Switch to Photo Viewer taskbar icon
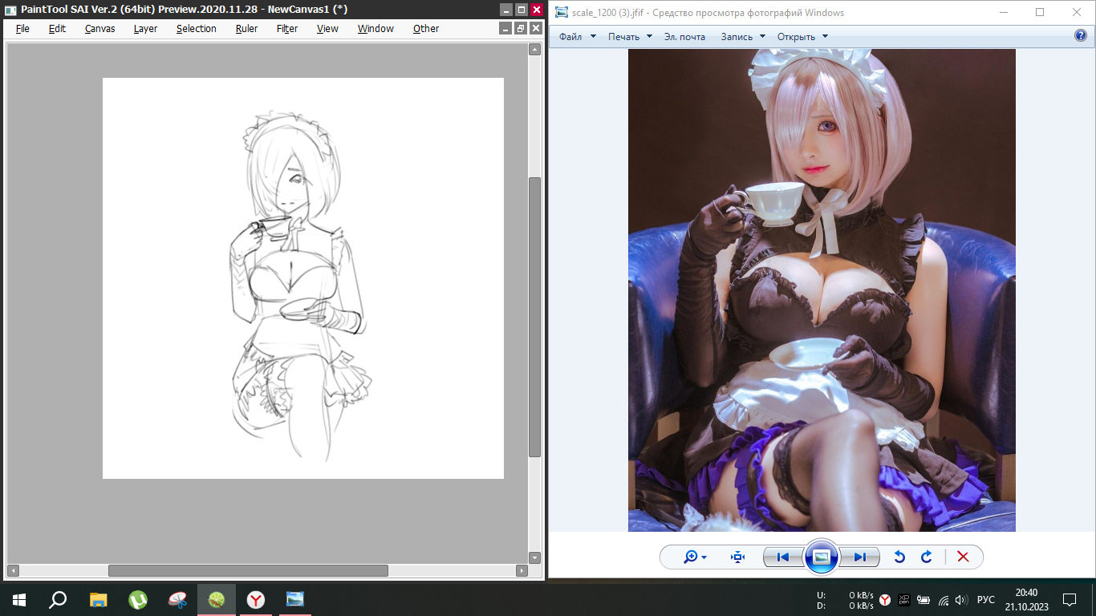Viewport: 1096px width, 616px height. click(295, 599)
